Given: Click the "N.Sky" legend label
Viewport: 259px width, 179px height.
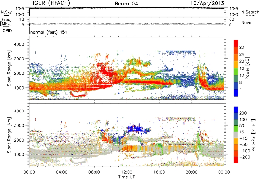Looking at the screenshot, I should pyautogui.click(x=6, y=12).
